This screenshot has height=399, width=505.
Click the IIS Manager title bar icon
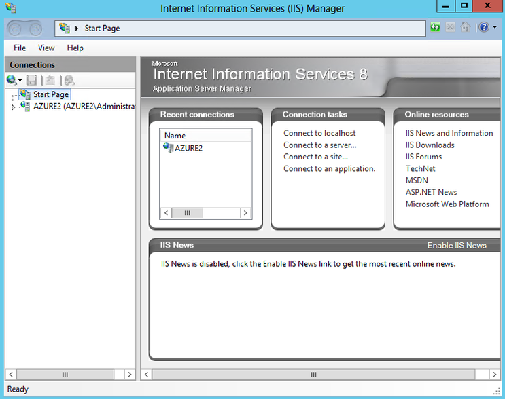tap(11, 7)
